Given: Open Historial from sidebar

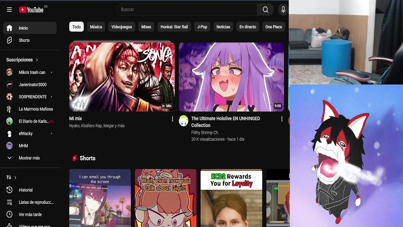Looking at the screenshot, I should pyautogui.click(x=30, y=190).
